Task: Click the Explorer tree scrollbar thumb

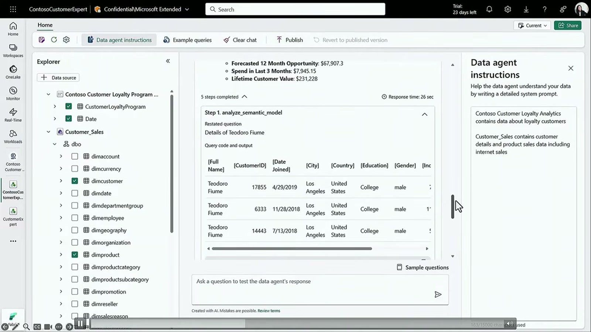Action: (171, 164)
